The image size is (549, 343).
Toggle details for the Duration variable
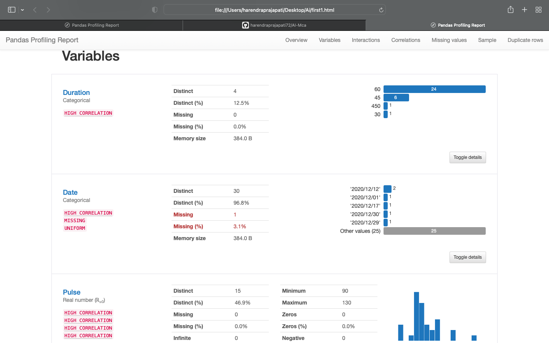pyautogui.click(x=467, y=157)
